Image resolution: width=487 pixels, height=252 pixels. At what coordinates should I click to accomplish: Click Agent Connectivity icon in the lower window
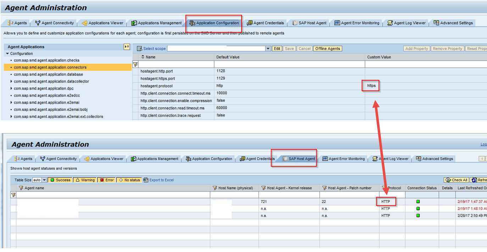point(43,159)
